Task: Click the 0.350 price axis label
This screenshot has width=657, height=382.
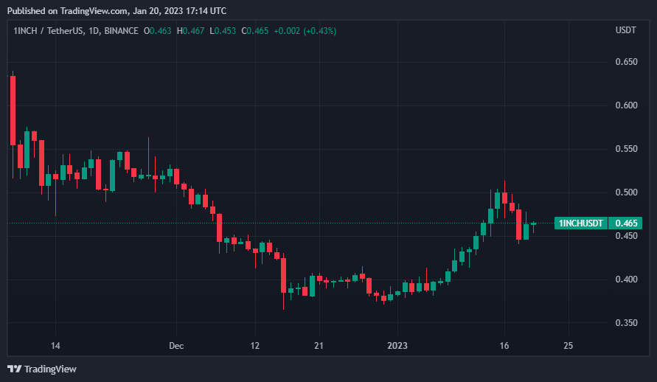Action: [627, 323]
